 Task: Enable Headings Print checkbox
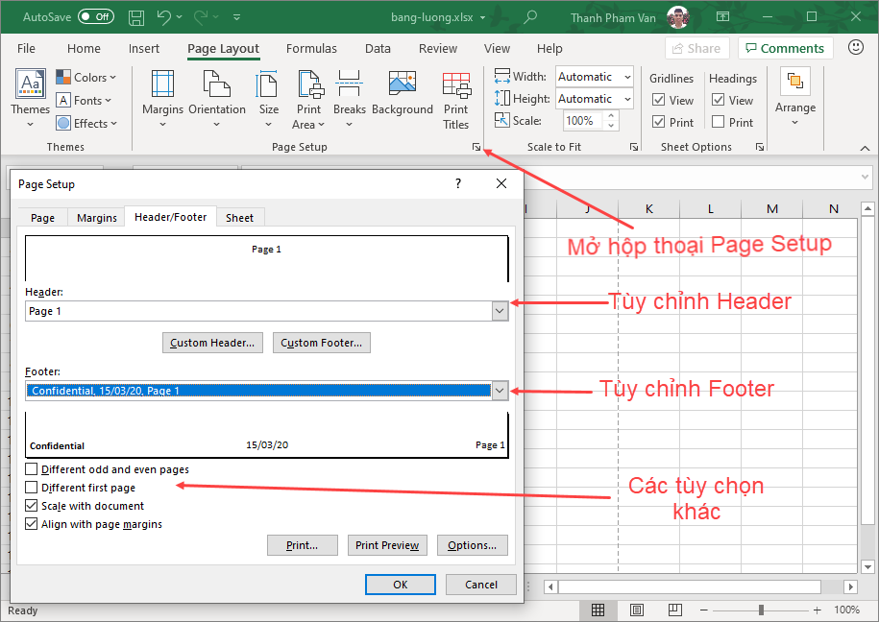719,122
